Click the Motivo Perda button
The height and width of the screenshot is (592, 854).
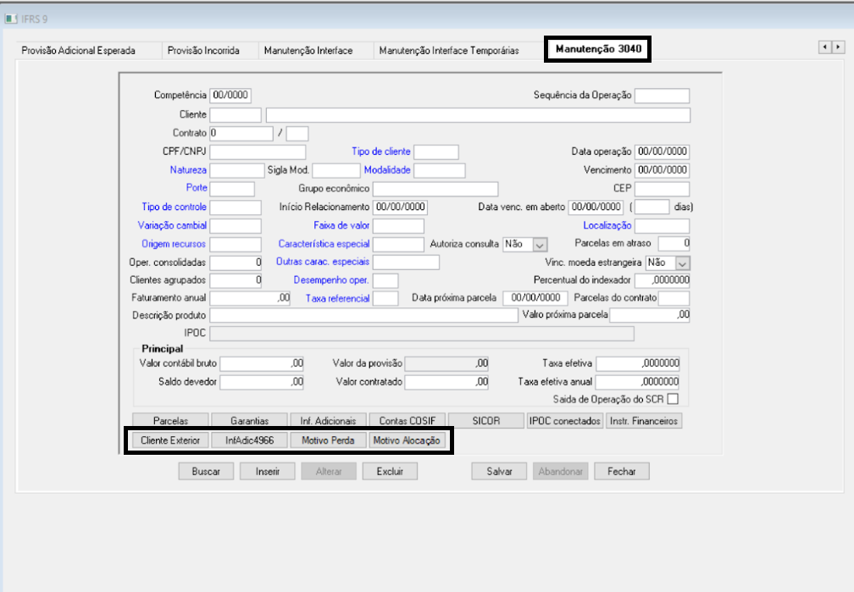click(x=328, y=440)
